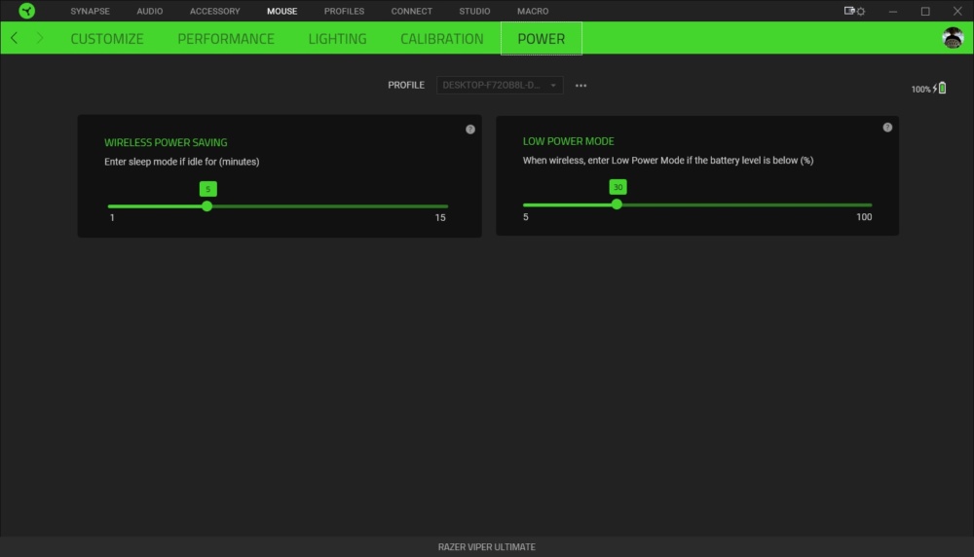Expand the Profile dropdown

[x=500, y=85]
